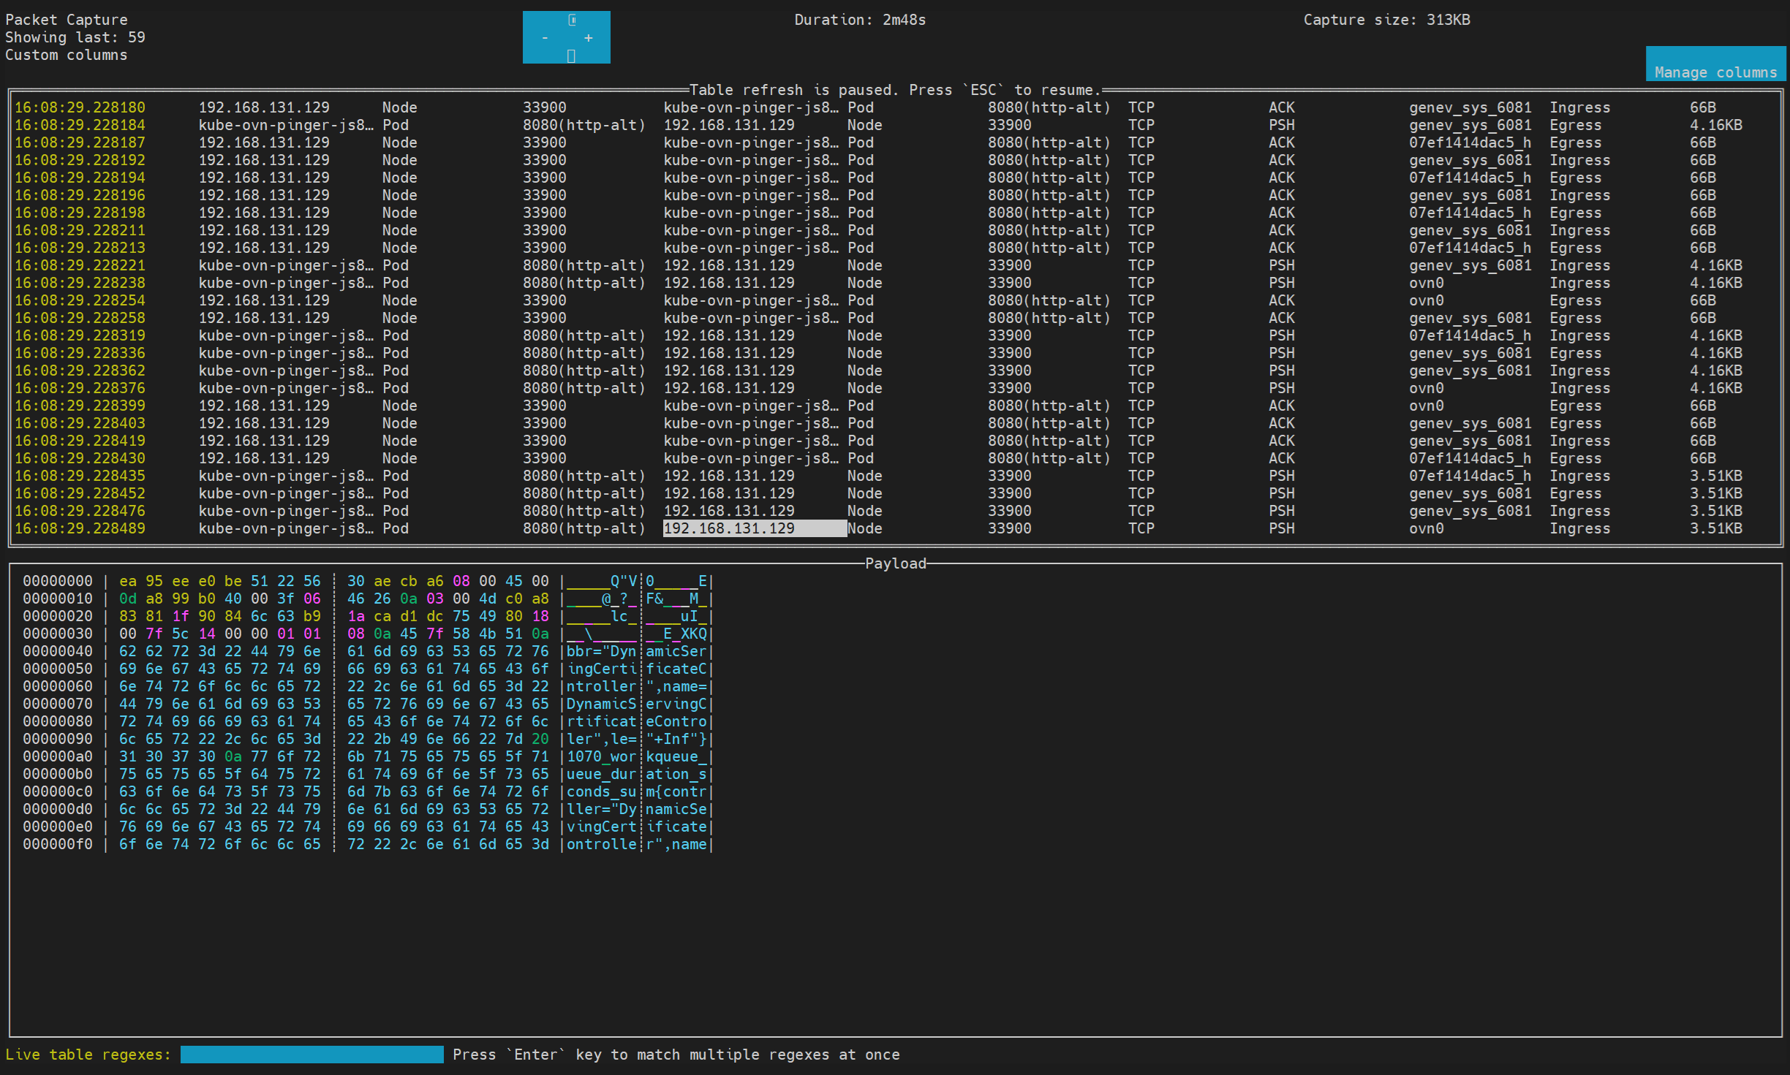This screenshot has height=1075, width=1790.
Task: Click PSH flag in row 16:08:29.228184
Action: pyautogui.click(x=1281, y=125)
